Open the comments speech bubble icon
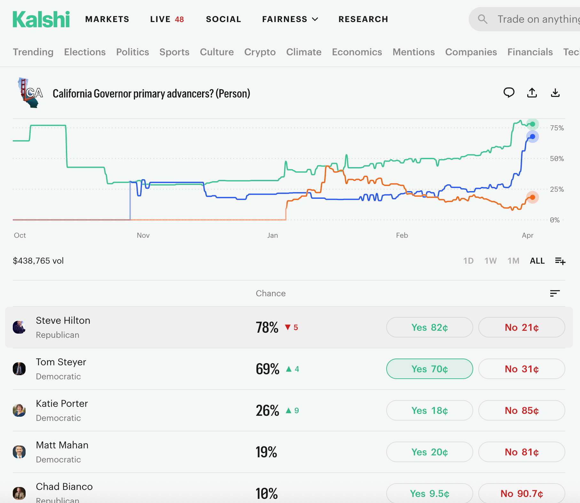 tap(509, 93)
